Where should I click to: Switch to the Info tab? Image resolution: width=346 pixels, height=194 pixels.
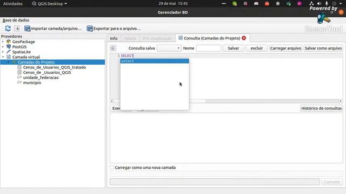(114, 38)
